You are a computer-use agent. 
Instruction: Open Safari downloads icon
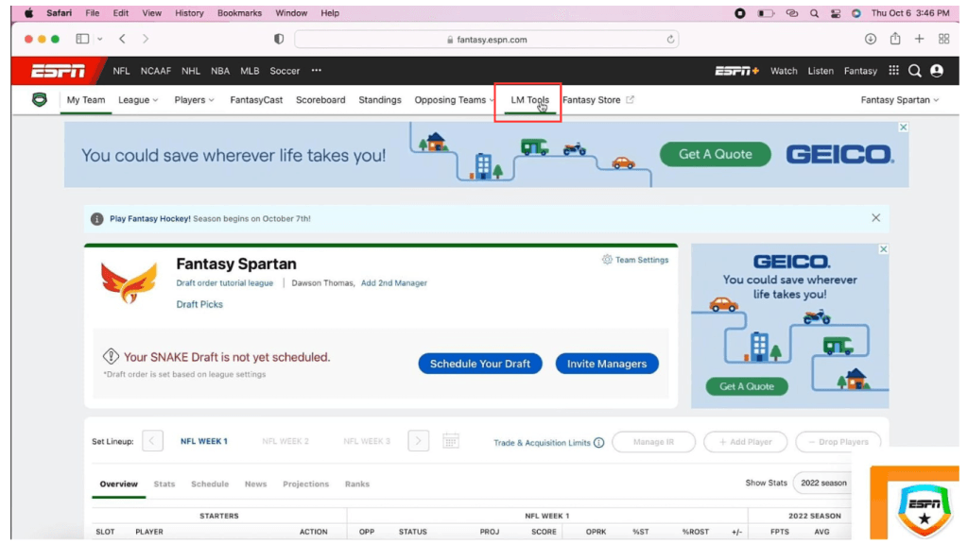(871, 39)
